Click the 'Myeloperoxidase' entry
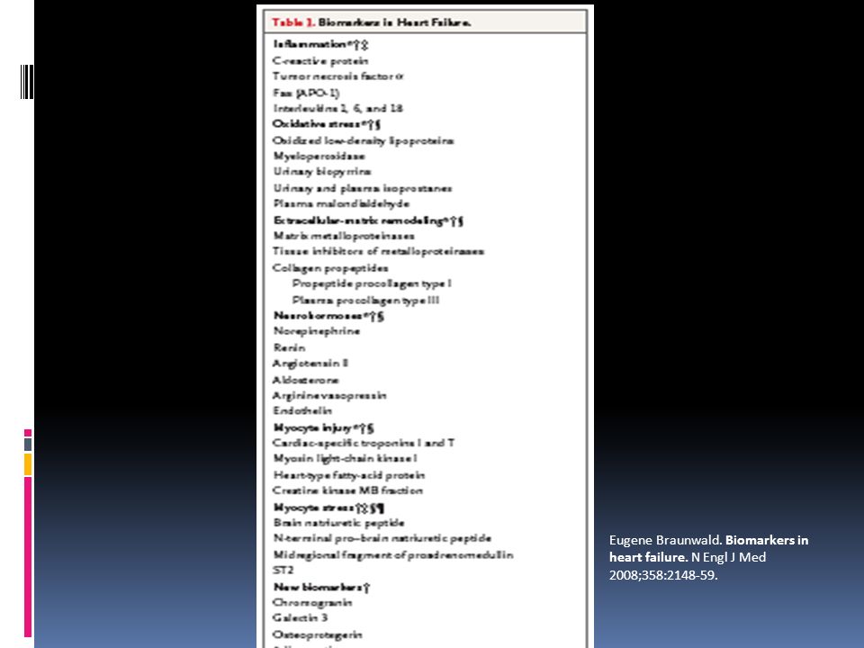This screenshot has width=864, height=648. [x=319, y=156]
